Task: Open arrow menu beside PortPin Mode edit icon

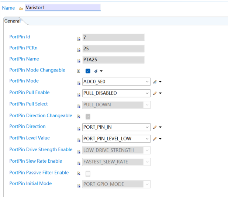Action: pyautogui.click(x=160, y=82)
